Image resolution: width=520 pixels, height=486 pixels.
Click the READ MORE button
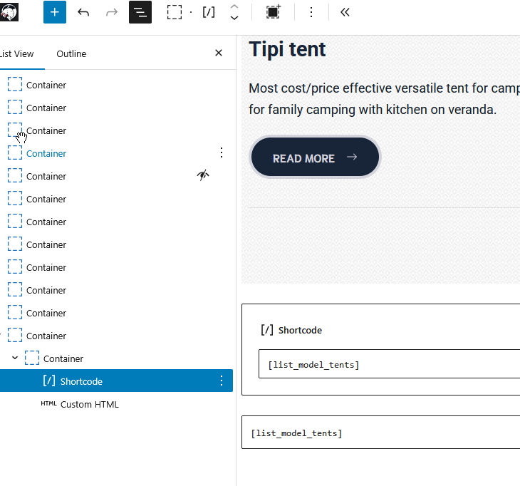[x=315, y=157]
